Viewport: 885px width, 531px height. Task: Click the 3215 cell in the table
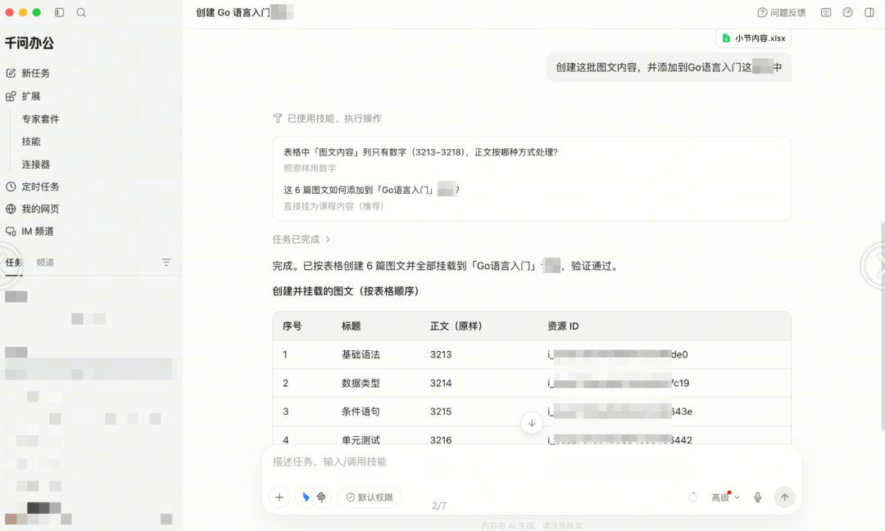441,412
